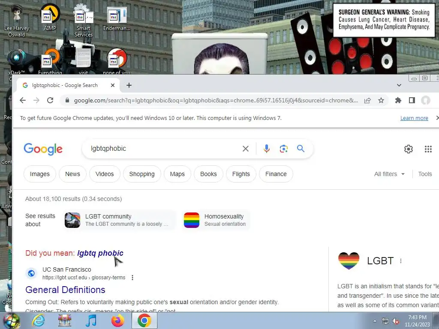Viewport: 439px width, 329px height.
Task: Open Google quick settings gear
Action: (x=409, y=149)
